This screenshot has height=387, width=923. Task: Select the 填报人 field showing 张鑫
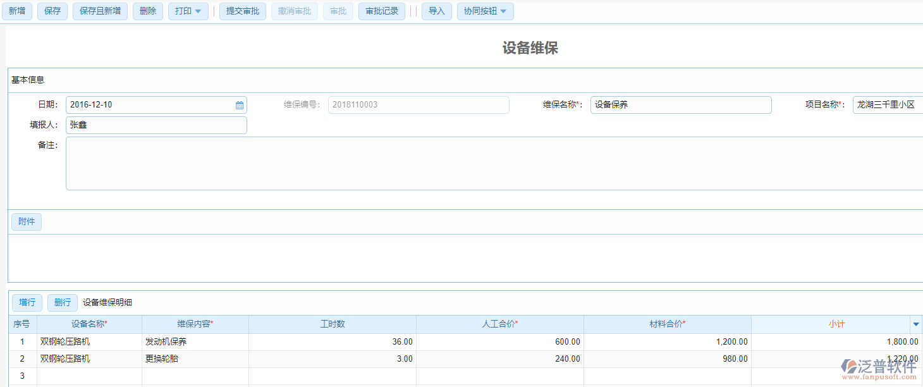(156, 125)
